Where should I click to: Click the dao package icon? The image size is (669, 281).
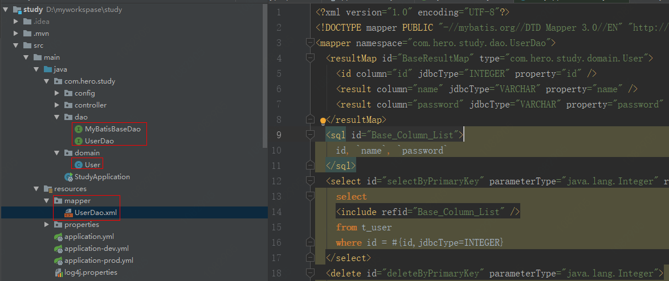(x=68, y=117)
